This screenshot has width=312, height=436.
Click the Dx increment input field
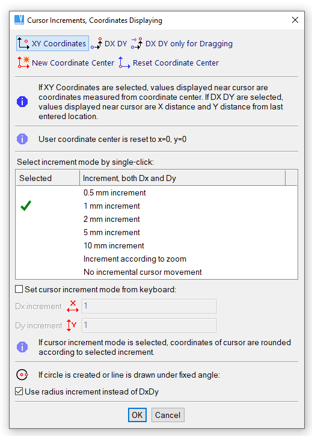[x=148, y=306]
